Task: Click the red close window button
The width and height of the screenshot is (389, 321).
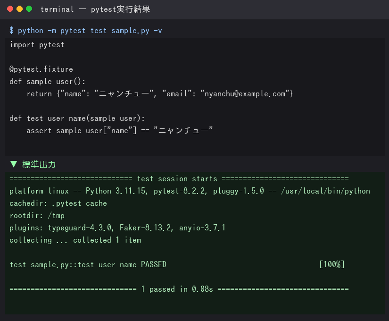Action: 10,9
